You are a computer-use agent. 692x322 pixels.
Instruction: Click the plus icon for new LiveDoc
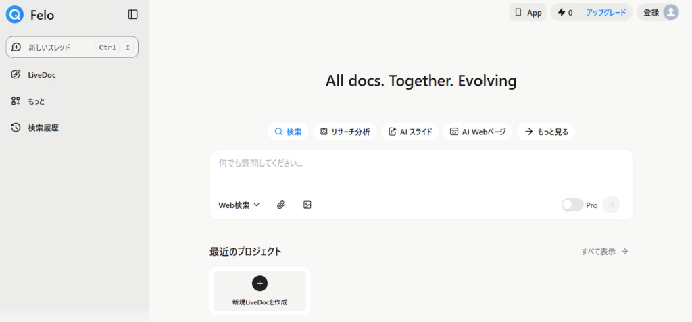[x=259, y=283]
